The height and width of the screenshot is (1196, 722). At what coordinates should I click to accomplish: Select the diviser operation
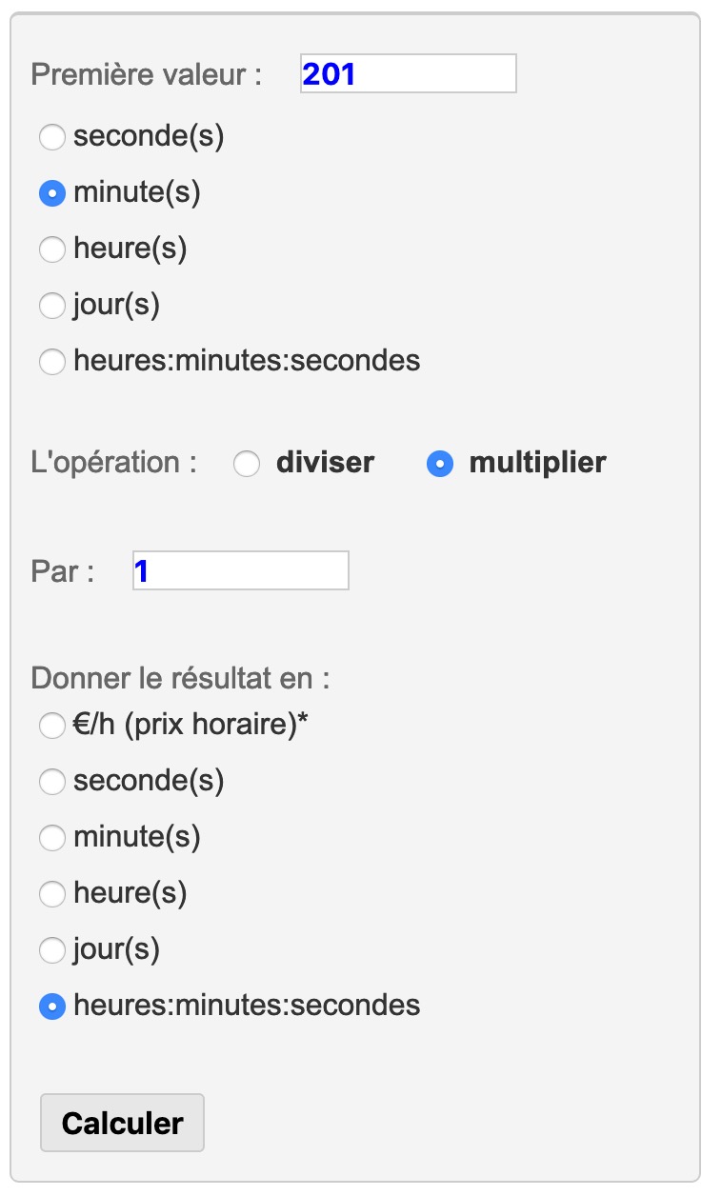tap(247, 465)
